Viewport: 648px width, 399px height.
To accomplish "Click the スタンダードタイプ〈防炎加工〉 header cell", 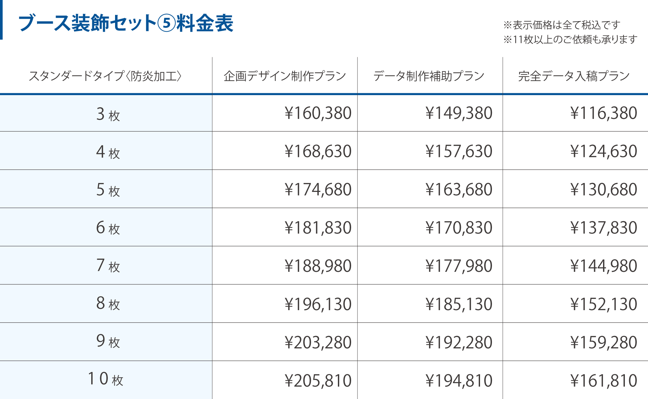I will (x=105, y=76).
